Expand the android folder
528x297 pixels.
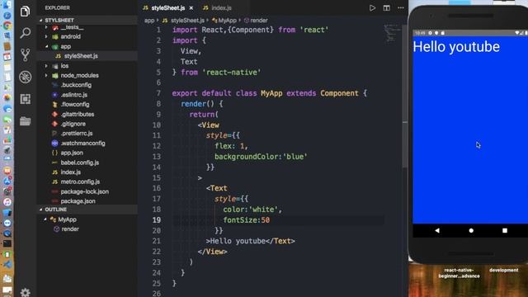point(46,36)
